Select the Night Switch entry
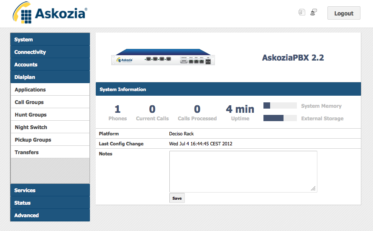 click(50, 127)
